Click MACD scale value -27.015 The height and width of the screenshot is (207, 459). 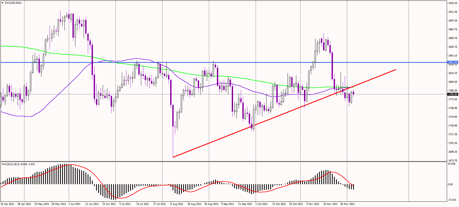[452, 200]
